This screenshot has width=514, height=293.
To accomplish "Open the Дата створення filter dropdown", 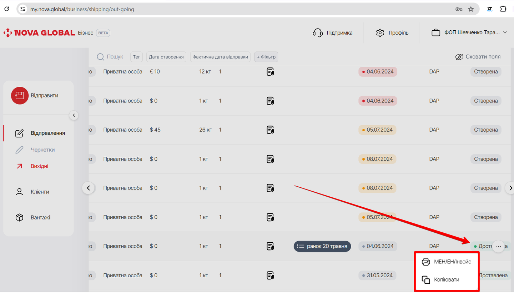I will (166, 57).
